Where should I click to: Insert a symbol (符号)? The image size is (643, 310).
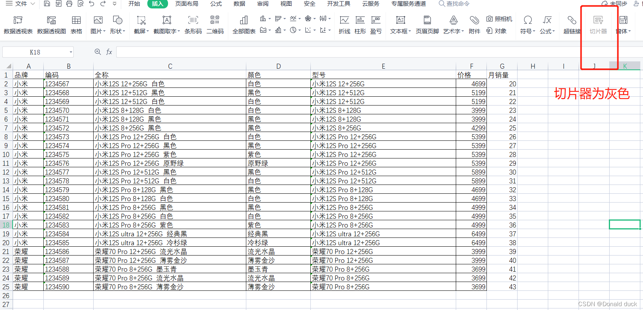tap(528, 25)
